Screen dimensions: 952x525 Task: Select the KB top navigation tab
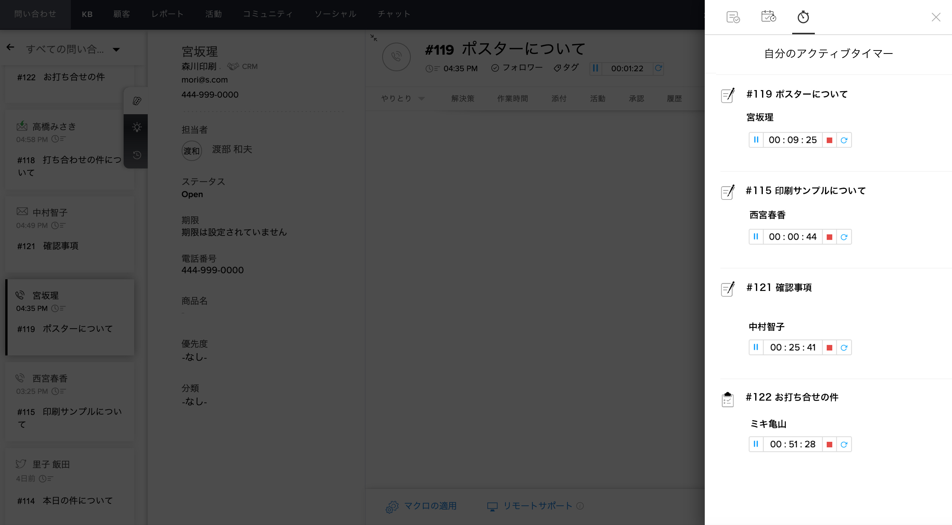pyautogui.click(x=87, y=14)
